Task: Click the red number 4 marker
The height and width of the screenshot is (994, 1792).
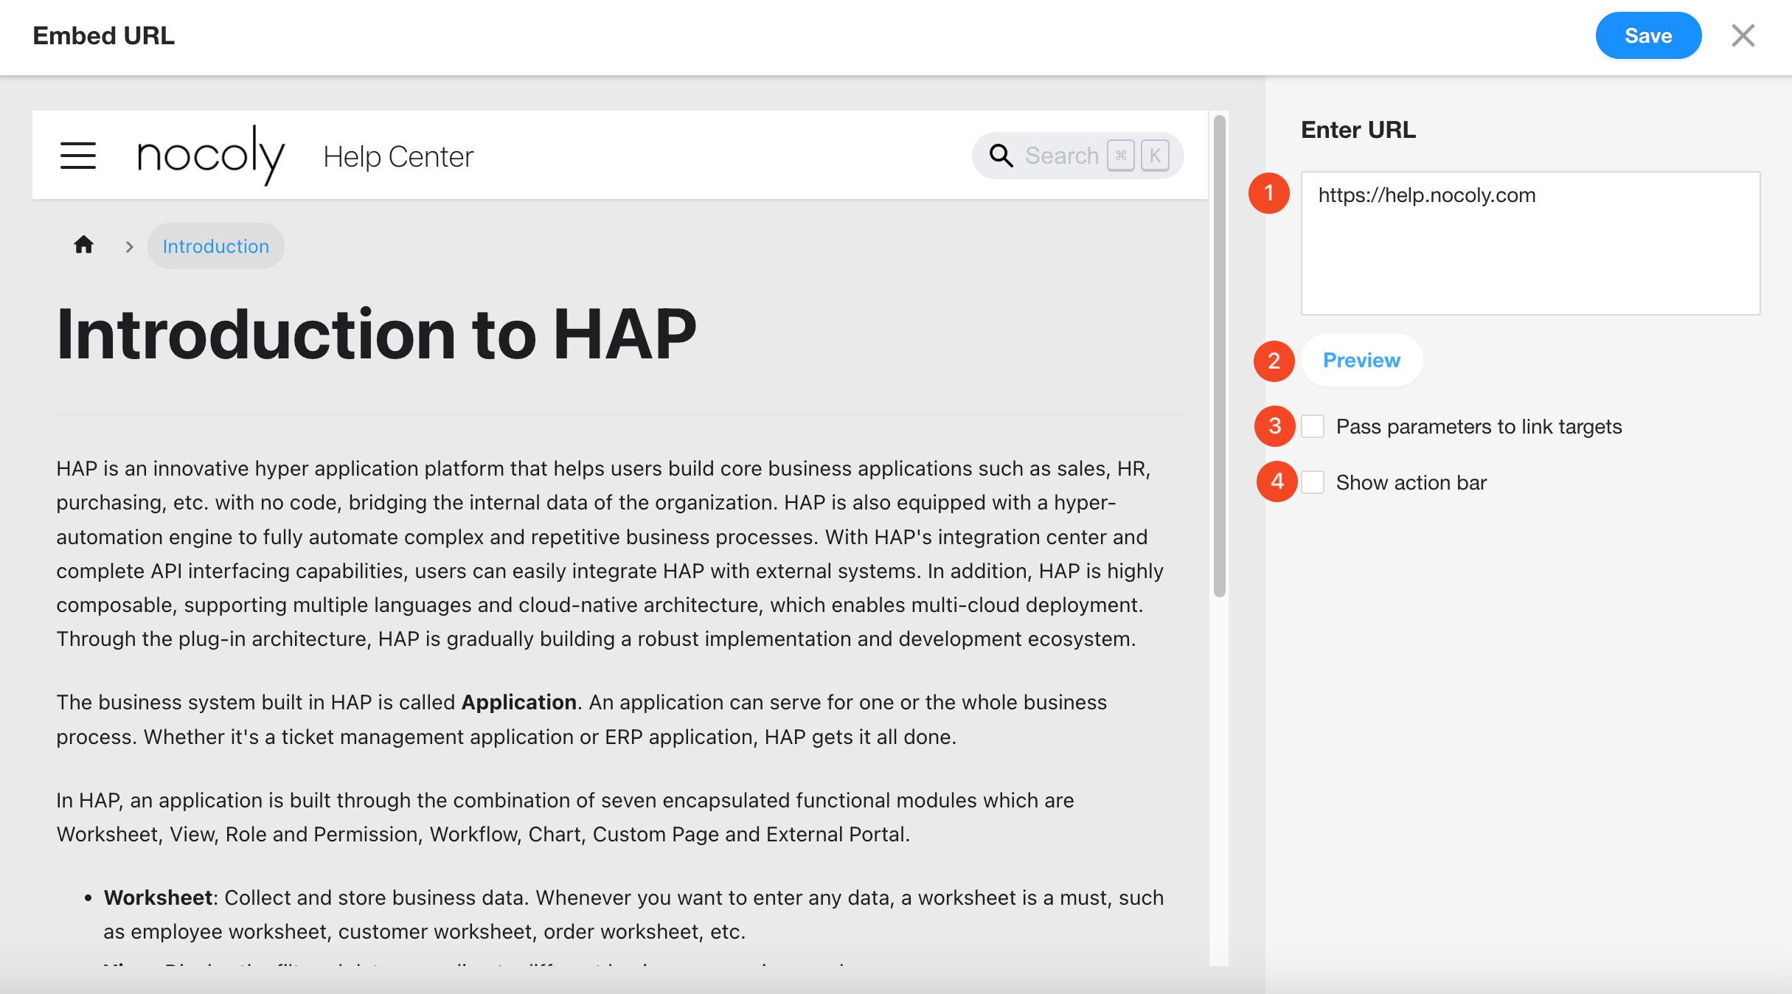Action: click(x=1277, y=482)
